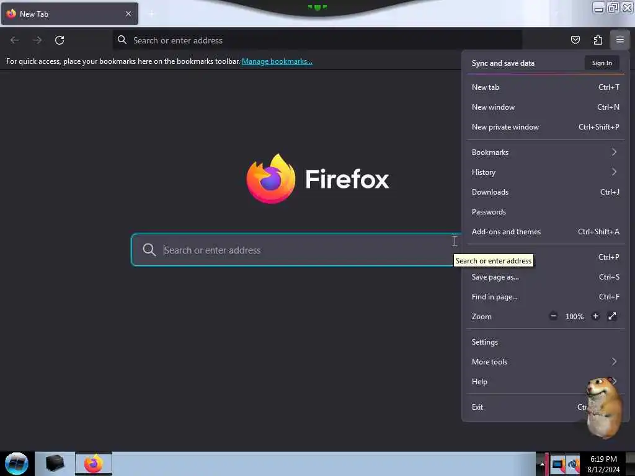Choose New window menu entry
Screen dimensions: 635x476
point(545,107)
